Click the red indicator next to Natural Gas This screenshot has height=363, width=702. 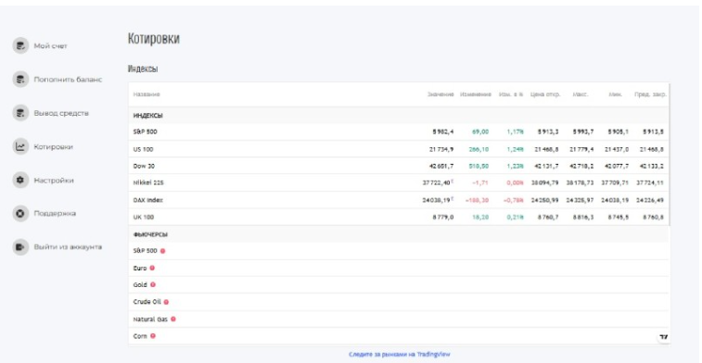click(173, 319)
